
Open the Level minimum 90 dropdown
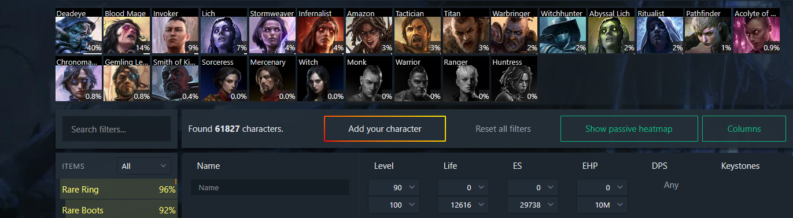[394, 187]
